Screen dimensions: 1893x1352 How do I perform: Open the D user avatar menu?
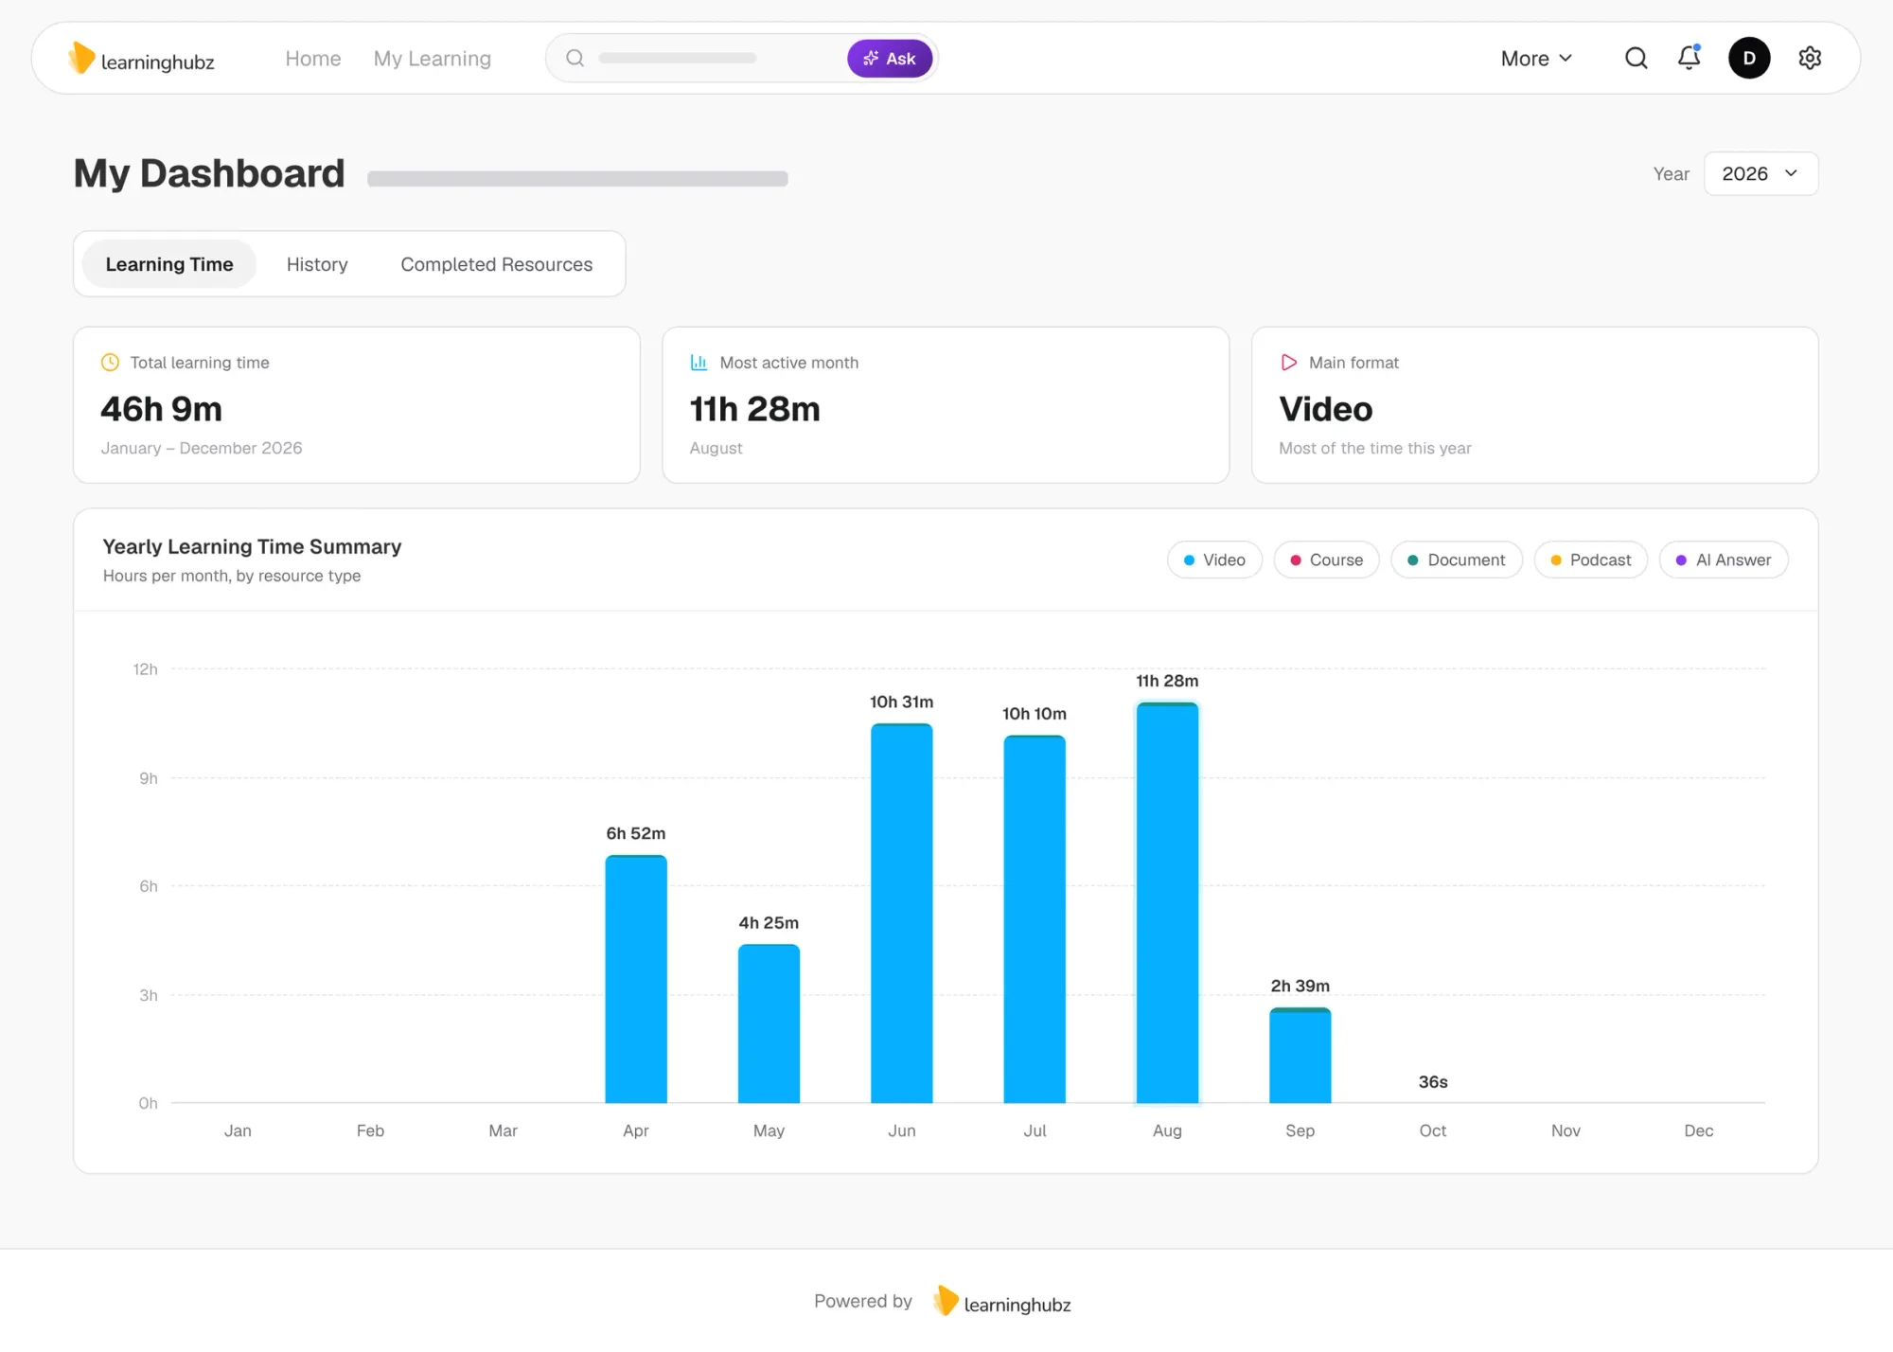(1749, 59)
